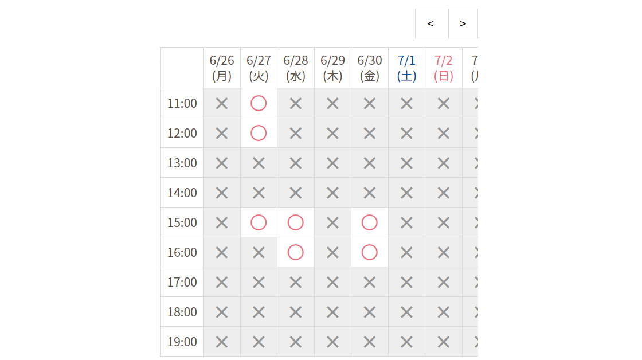Select available slot 6/27 at 12:00
Screen dimensions: 642x360
point(259,133)
